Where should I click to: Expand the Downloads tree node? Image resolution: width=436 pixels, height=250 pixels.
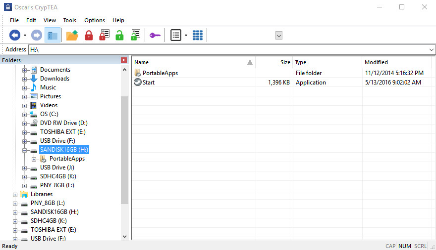pyautogui.click(x=24, y=79)
